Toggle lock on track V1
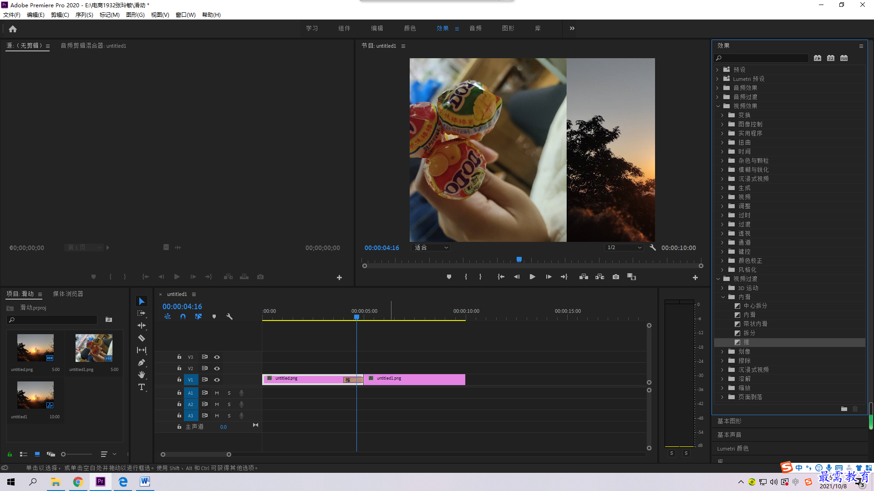This screenshot has width=874, height=491. pyautogui.click(x=179, y=380)
